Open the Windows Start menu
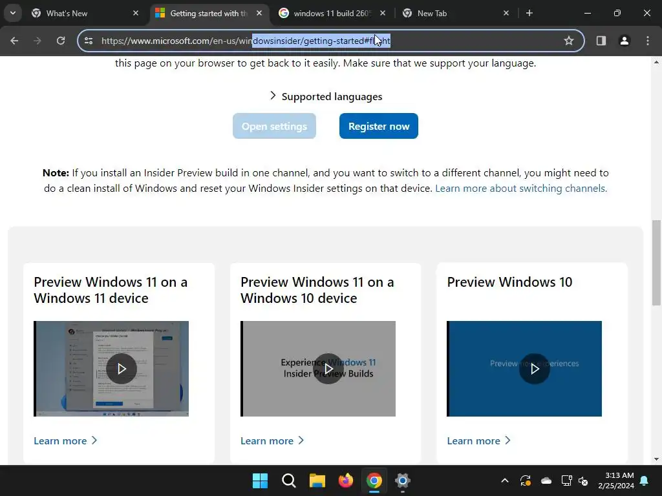This screenshot has width=662, height=496. 260,480
